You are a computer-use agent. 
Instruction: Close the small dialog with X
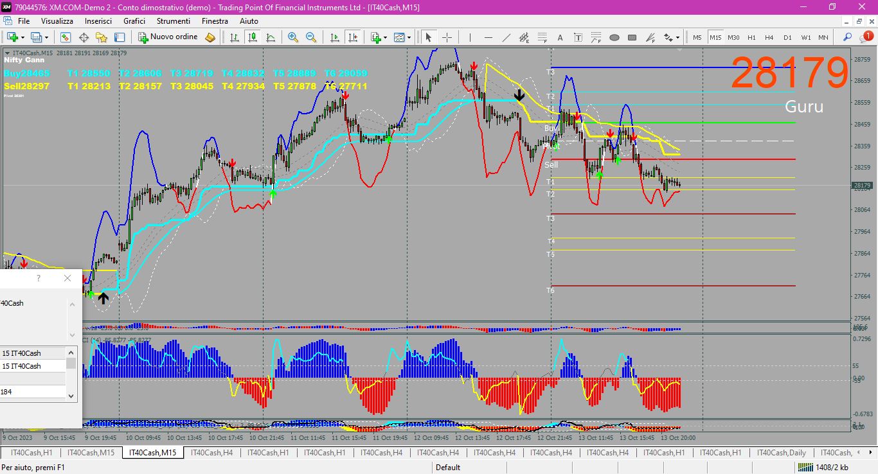67,278
